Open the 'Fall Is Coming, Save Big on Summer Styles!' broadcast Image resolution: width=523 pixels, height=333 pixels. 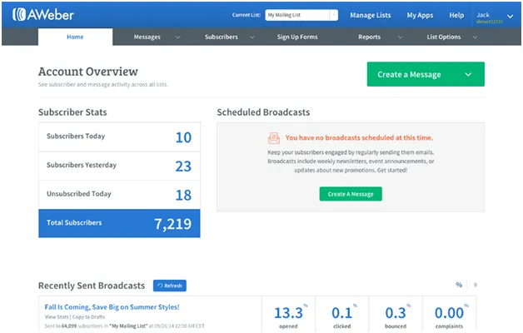tap(112, 307)
